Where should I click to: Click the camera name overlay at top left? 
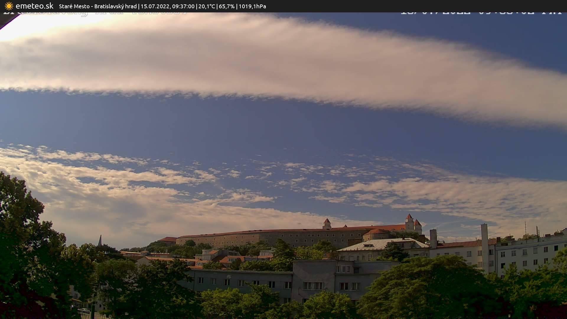[94, 13]
